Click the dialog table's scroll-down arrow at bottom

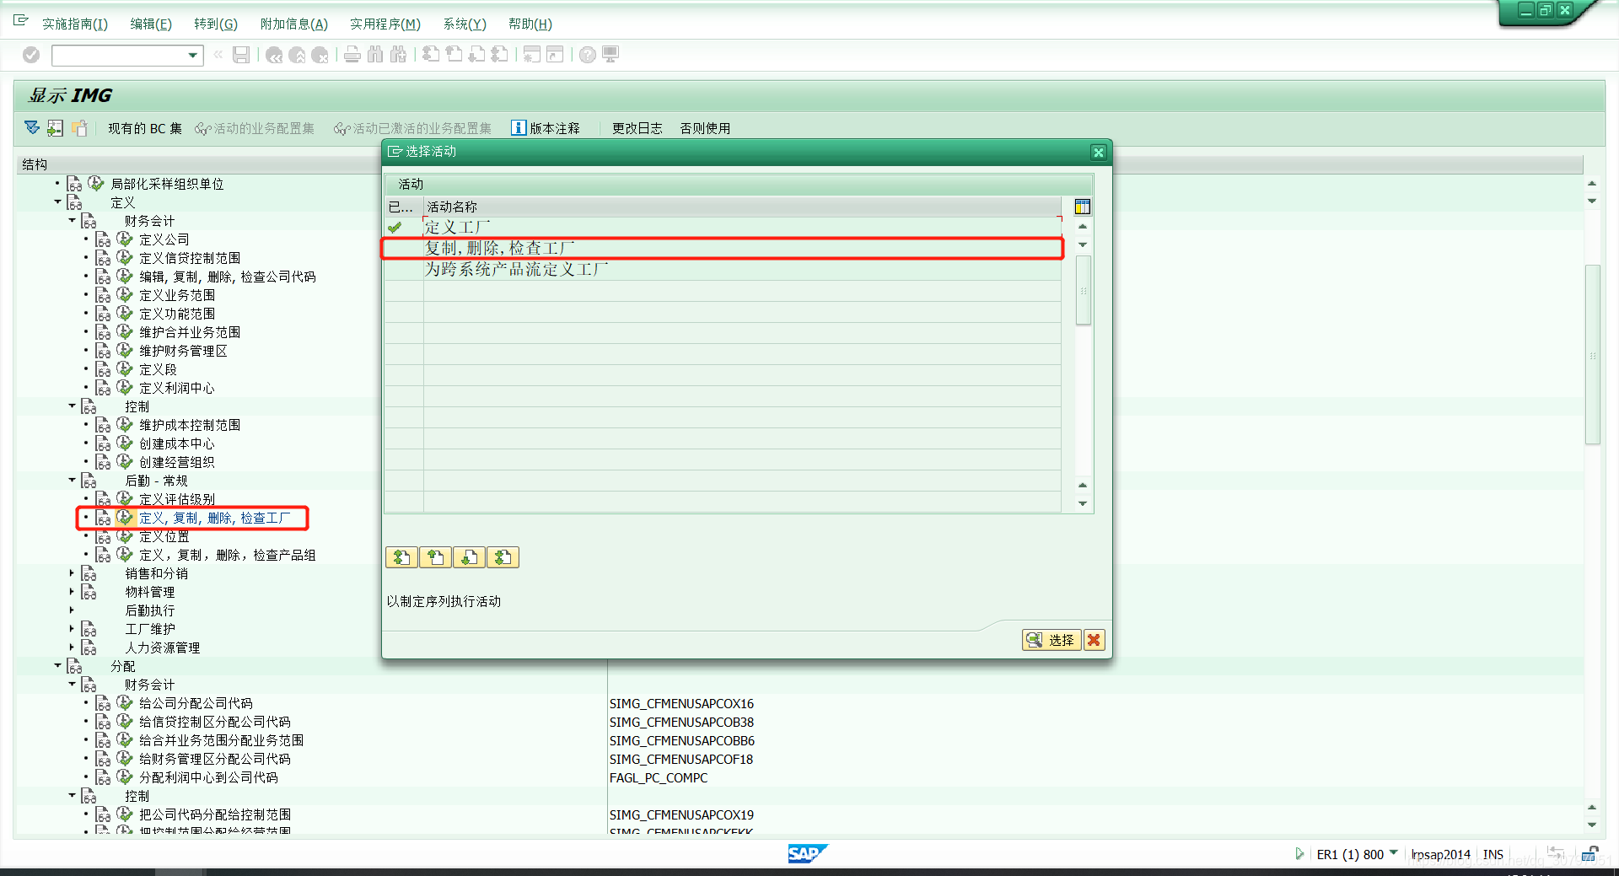1083,503
